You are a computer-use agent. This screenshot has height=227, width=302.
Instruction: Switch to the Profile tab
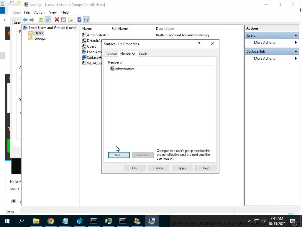143,54
